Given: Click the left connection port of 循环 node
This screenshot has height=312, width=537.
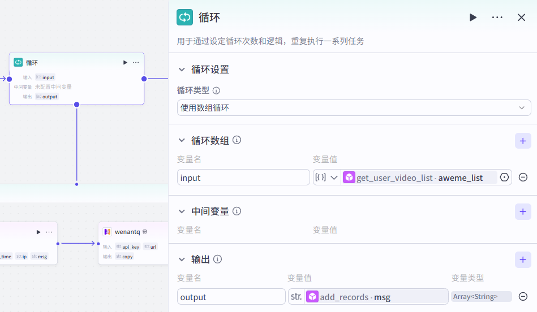Looking at the screenshot, I should pyautogui.click(x=10, y=79).
